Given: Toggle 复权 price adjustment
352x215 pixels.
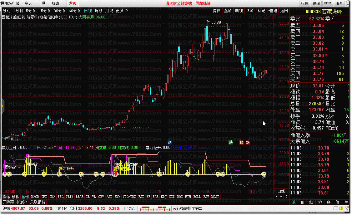Looking at the screenshot, I should click(x=216, y=11).
